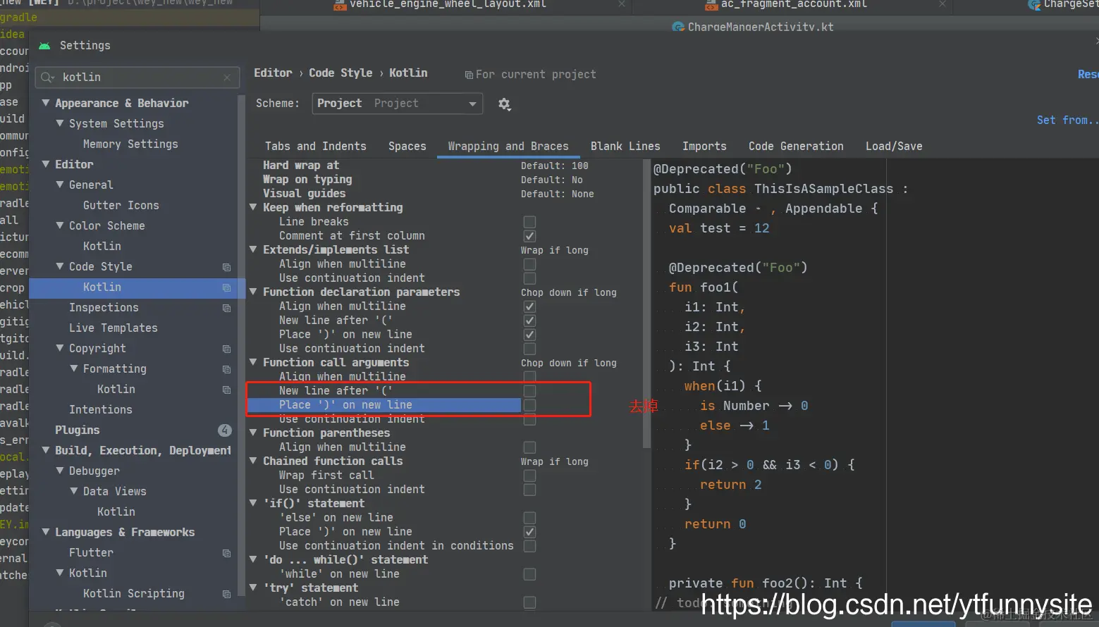Close vehicle_engine_wheel_layout.xml editor tab
Viewport: 1099px width, 627px height.
tap(622, 4)
